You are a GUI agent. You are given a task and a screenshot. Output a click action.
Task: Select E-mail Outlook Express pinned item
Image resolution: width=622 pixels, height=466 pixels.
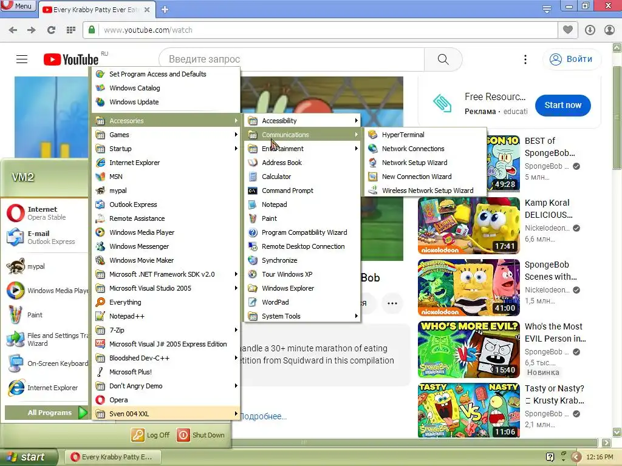click(46, 237)
